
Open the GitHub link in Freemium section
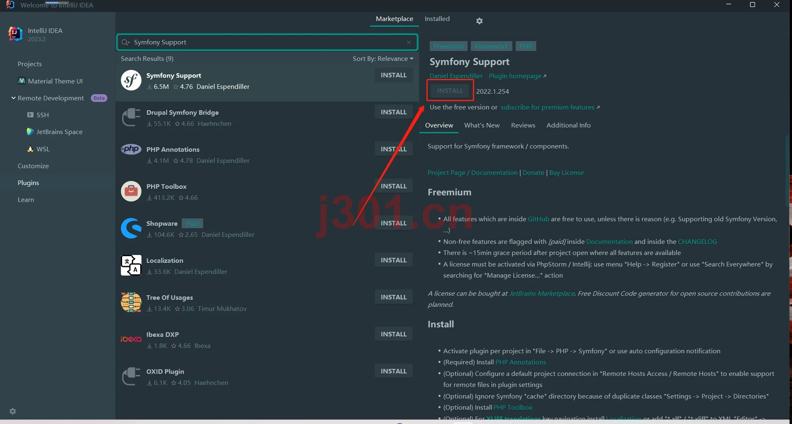(538, 219)
